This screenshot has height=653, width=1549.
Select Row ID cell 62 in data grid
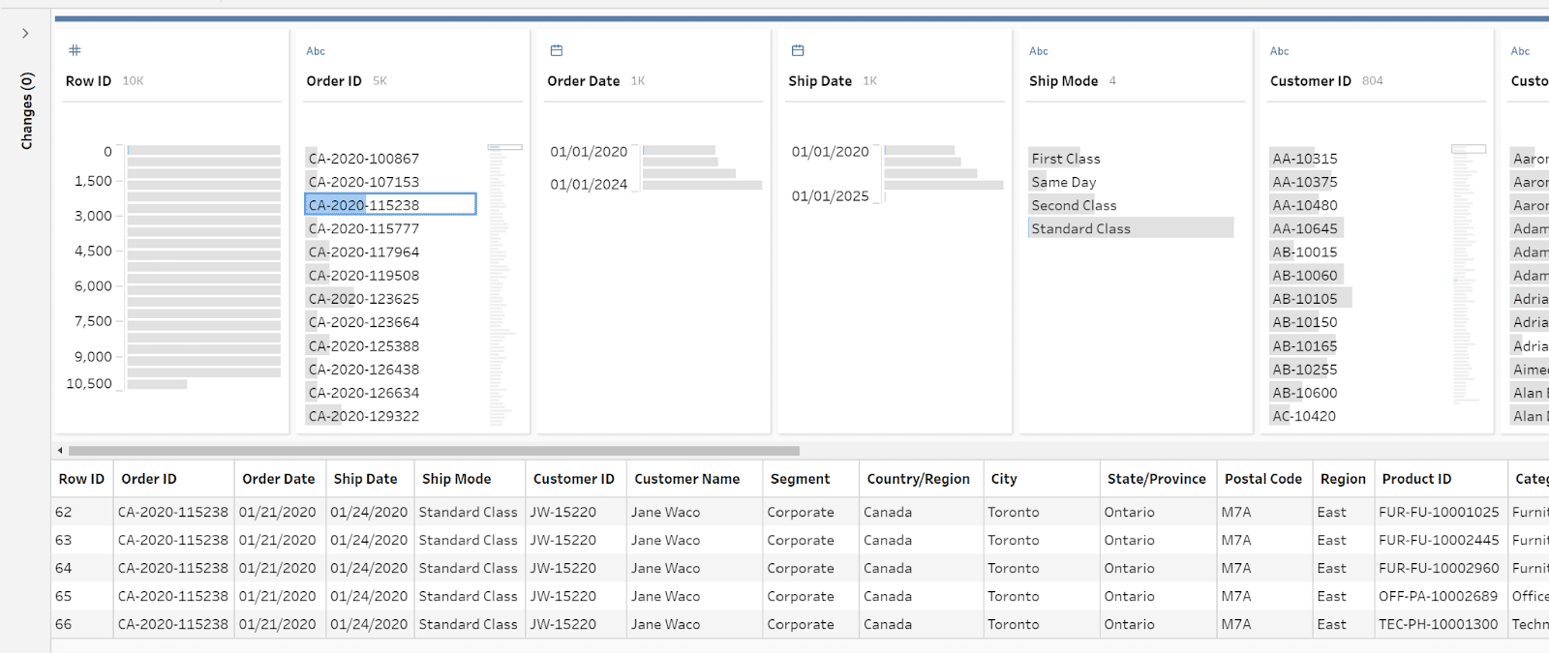click(82, 513)
